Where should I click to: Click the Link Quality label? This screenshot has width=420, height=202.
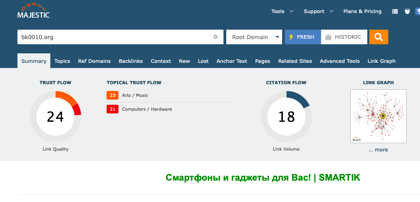55,149
